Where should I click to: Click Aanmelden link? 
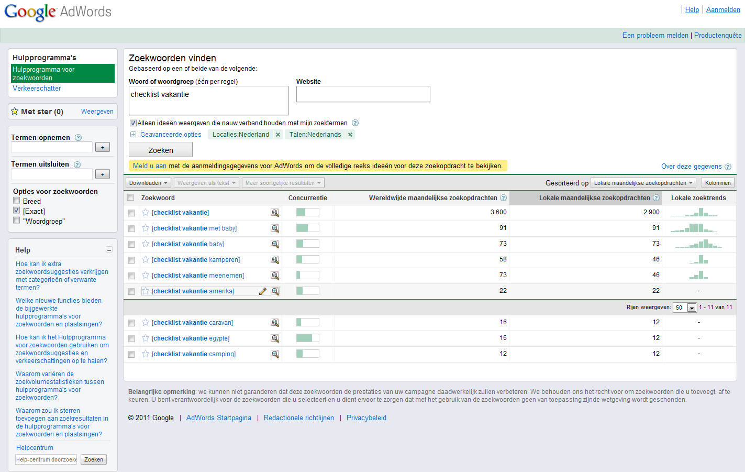point(723,10)
